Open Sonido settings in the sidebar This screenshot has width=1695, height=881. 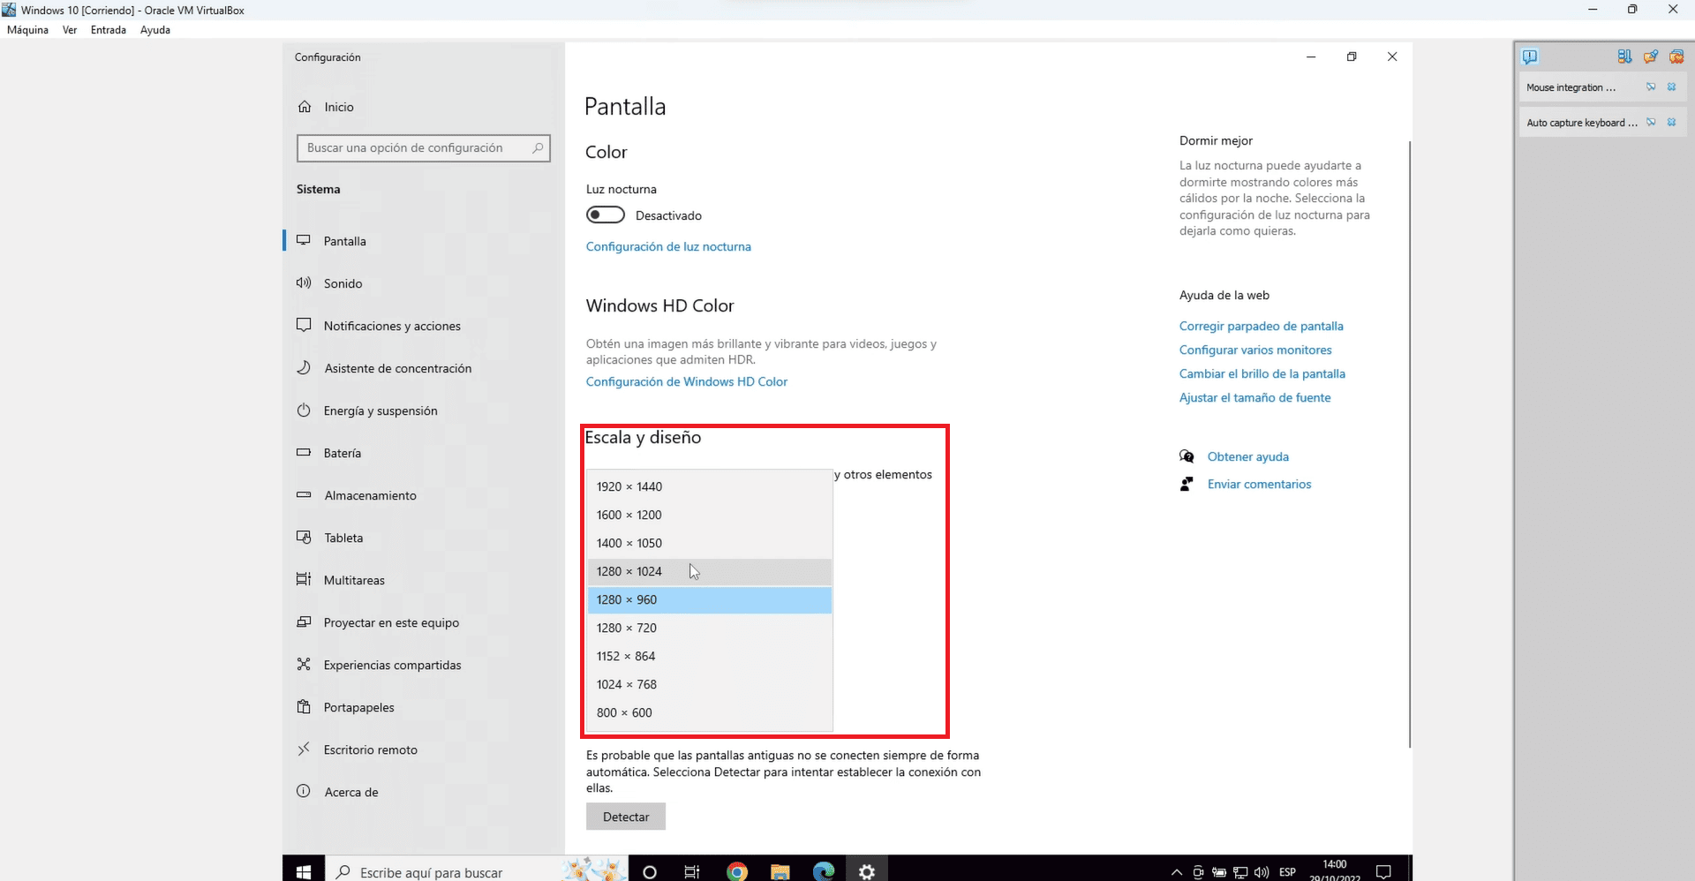pos(343,282)
